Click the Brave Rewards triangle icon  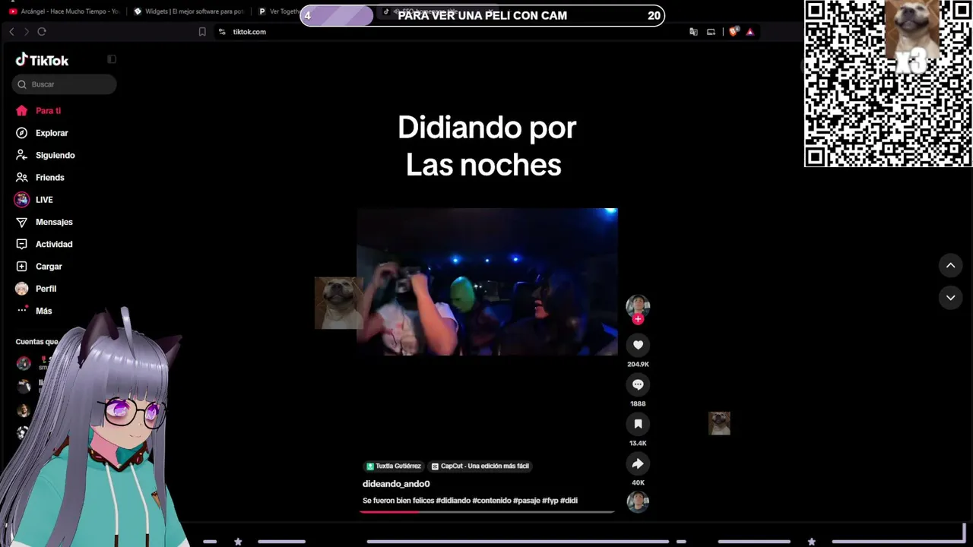750,32
